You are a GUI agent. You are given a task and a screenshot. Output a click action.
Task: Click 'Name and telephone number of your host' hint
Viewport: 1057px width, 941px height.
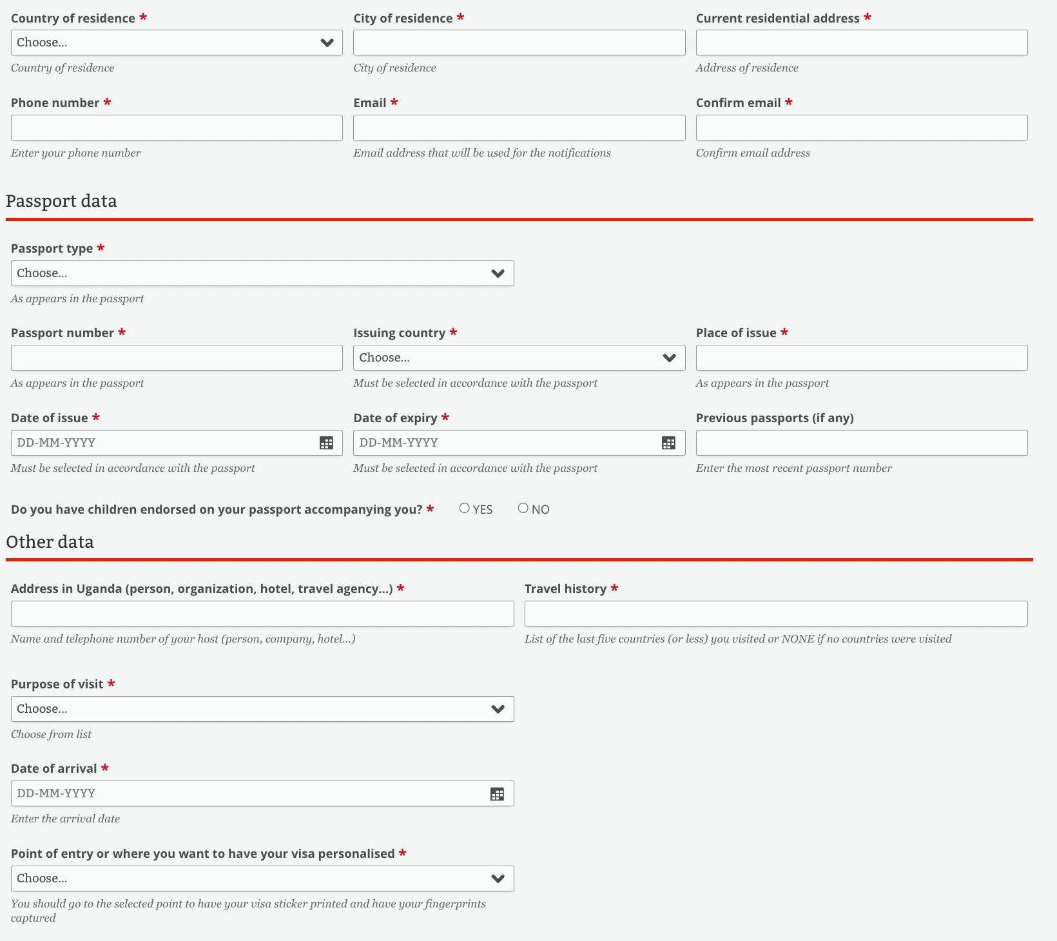pos(183,639)
